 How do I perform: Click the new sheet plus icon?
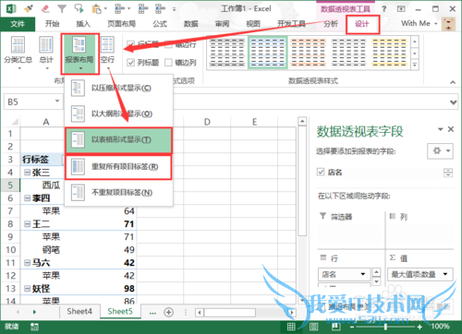(168, 312)
